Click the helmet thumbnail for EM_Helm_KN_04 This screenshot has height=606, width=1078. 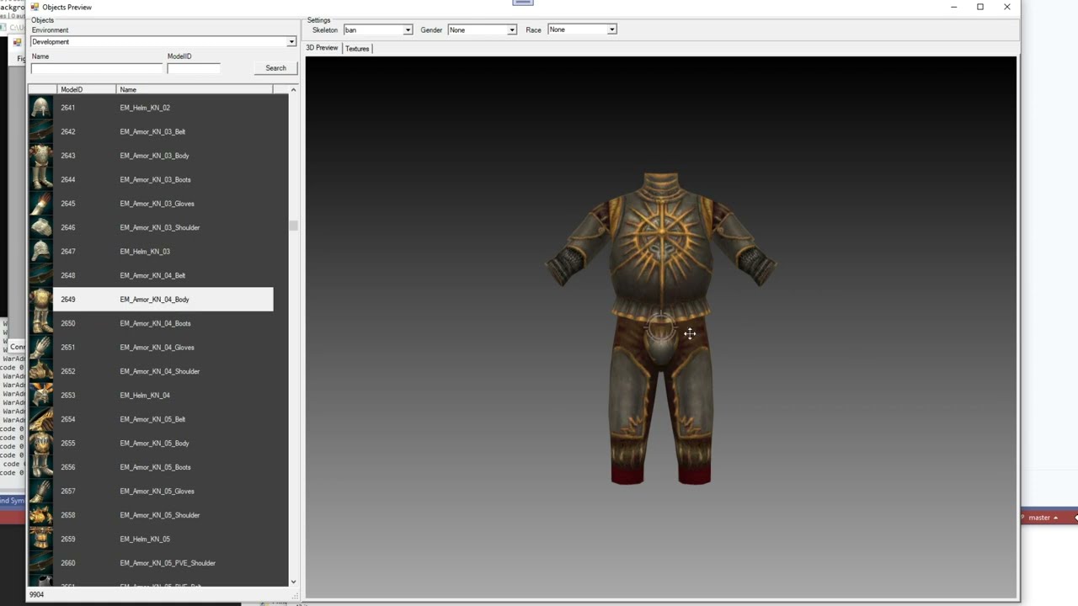point(40,396)
